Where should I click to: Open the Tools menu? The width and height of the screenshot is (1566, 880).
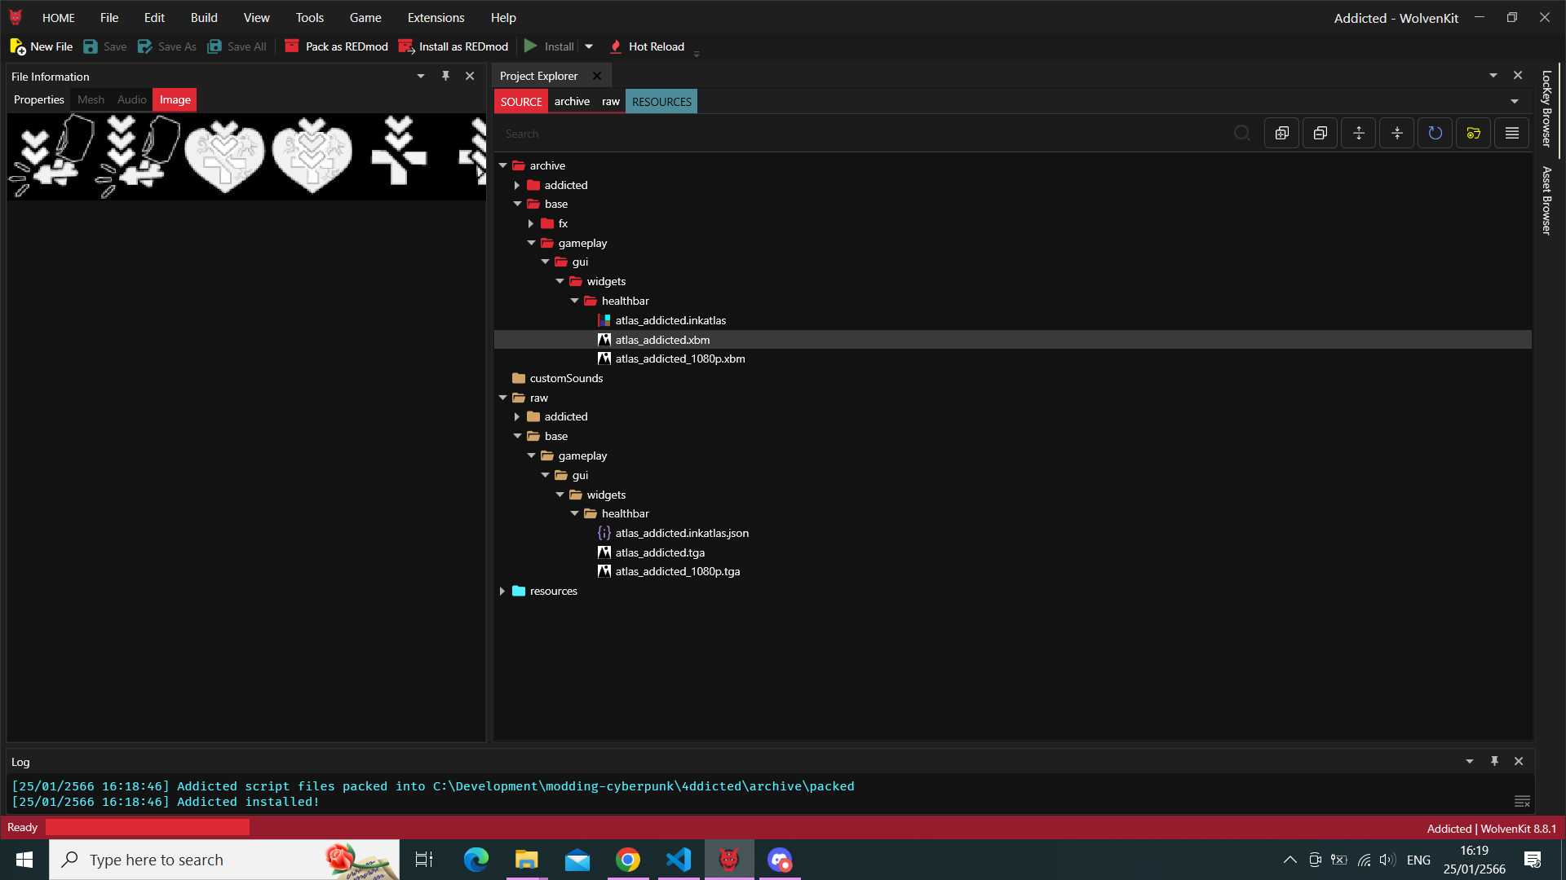click(310, 18)
